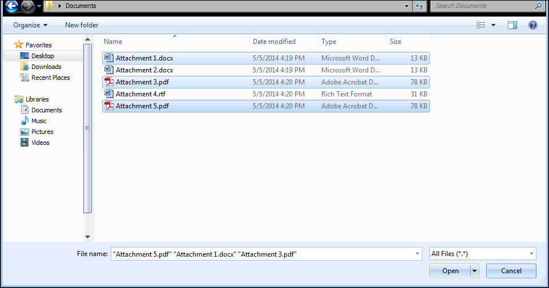Toggle the preview pane icon
The width and height of the screenshot is (549, 288).
click(x=512, y=25)
